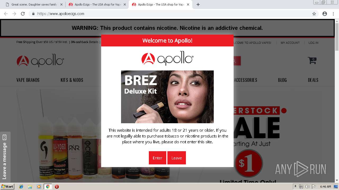This screenshot has height=190, width=339.
Task: Click the red Opera-style taskbar icon
Action: click(57, 187)
